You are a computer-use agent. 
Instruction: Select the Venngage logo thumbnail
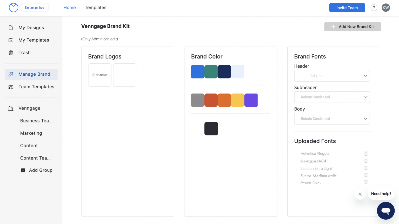coord(100,75)
